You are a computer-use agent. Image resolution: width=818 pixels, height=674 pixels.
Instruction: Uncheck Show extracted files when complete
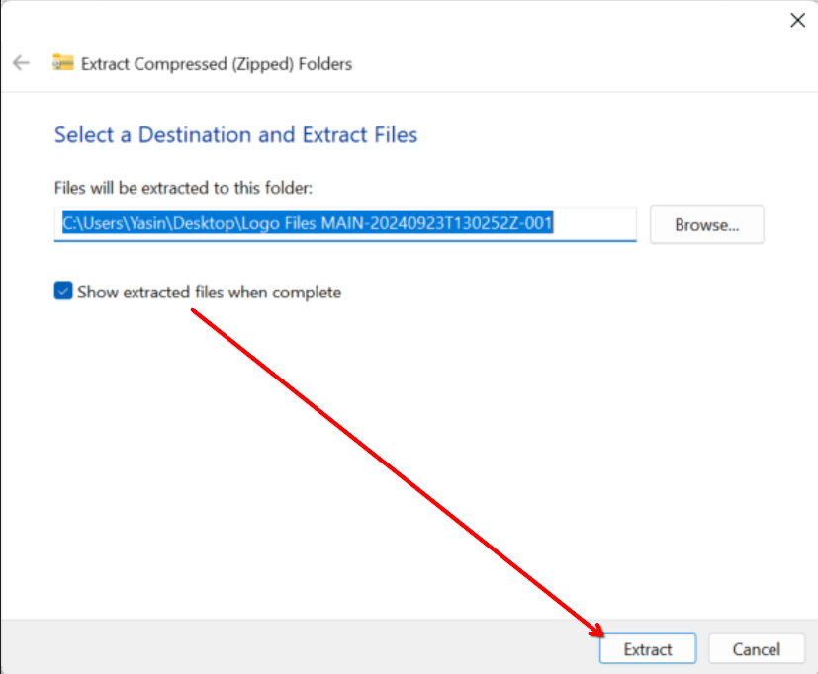click(63, 291)
